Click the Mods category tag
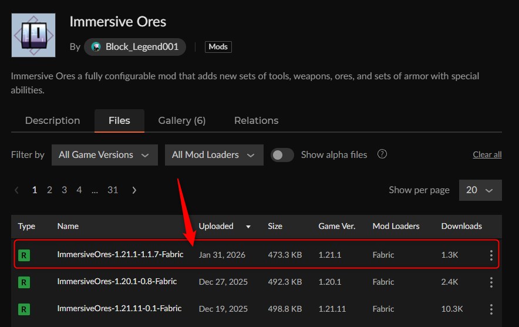This screenshot has width=519, height=327. point(218,46)
